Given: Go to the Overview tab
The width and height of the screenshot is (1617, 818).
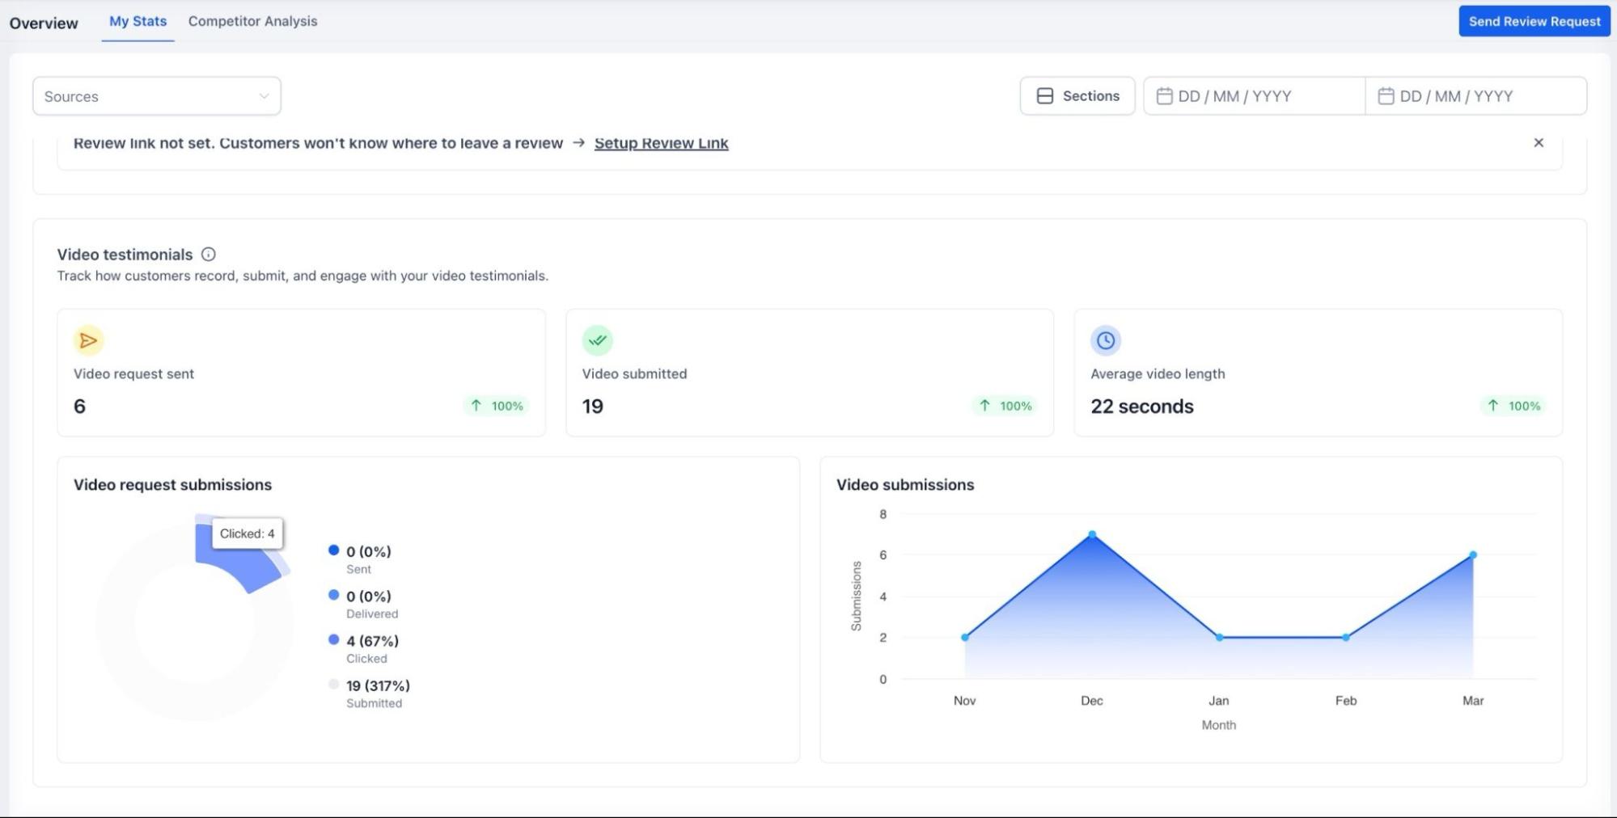Looking at the screenshot, I should 44,23.
